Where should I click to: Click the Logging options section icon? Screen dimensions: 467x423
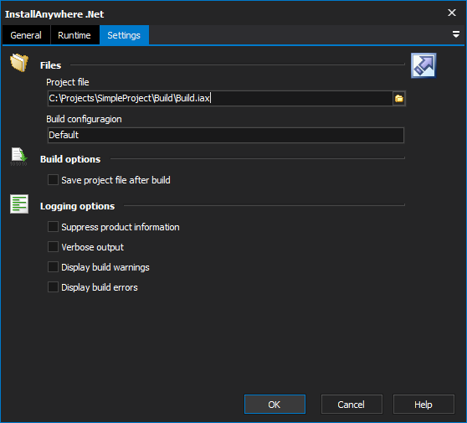tap(19, 204)
